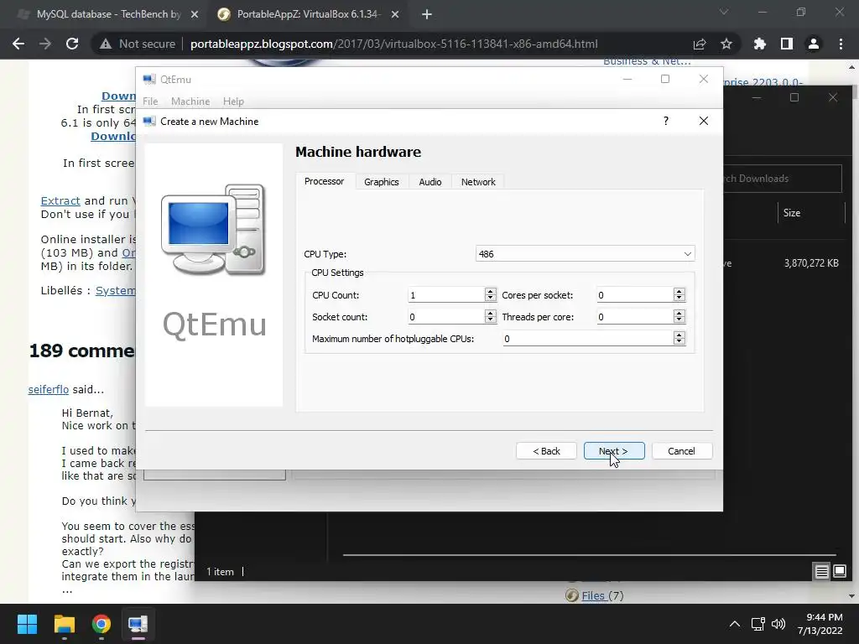Decrease the Threads per core value
Screen dimensions: 859x644
[x=679, y=319]
